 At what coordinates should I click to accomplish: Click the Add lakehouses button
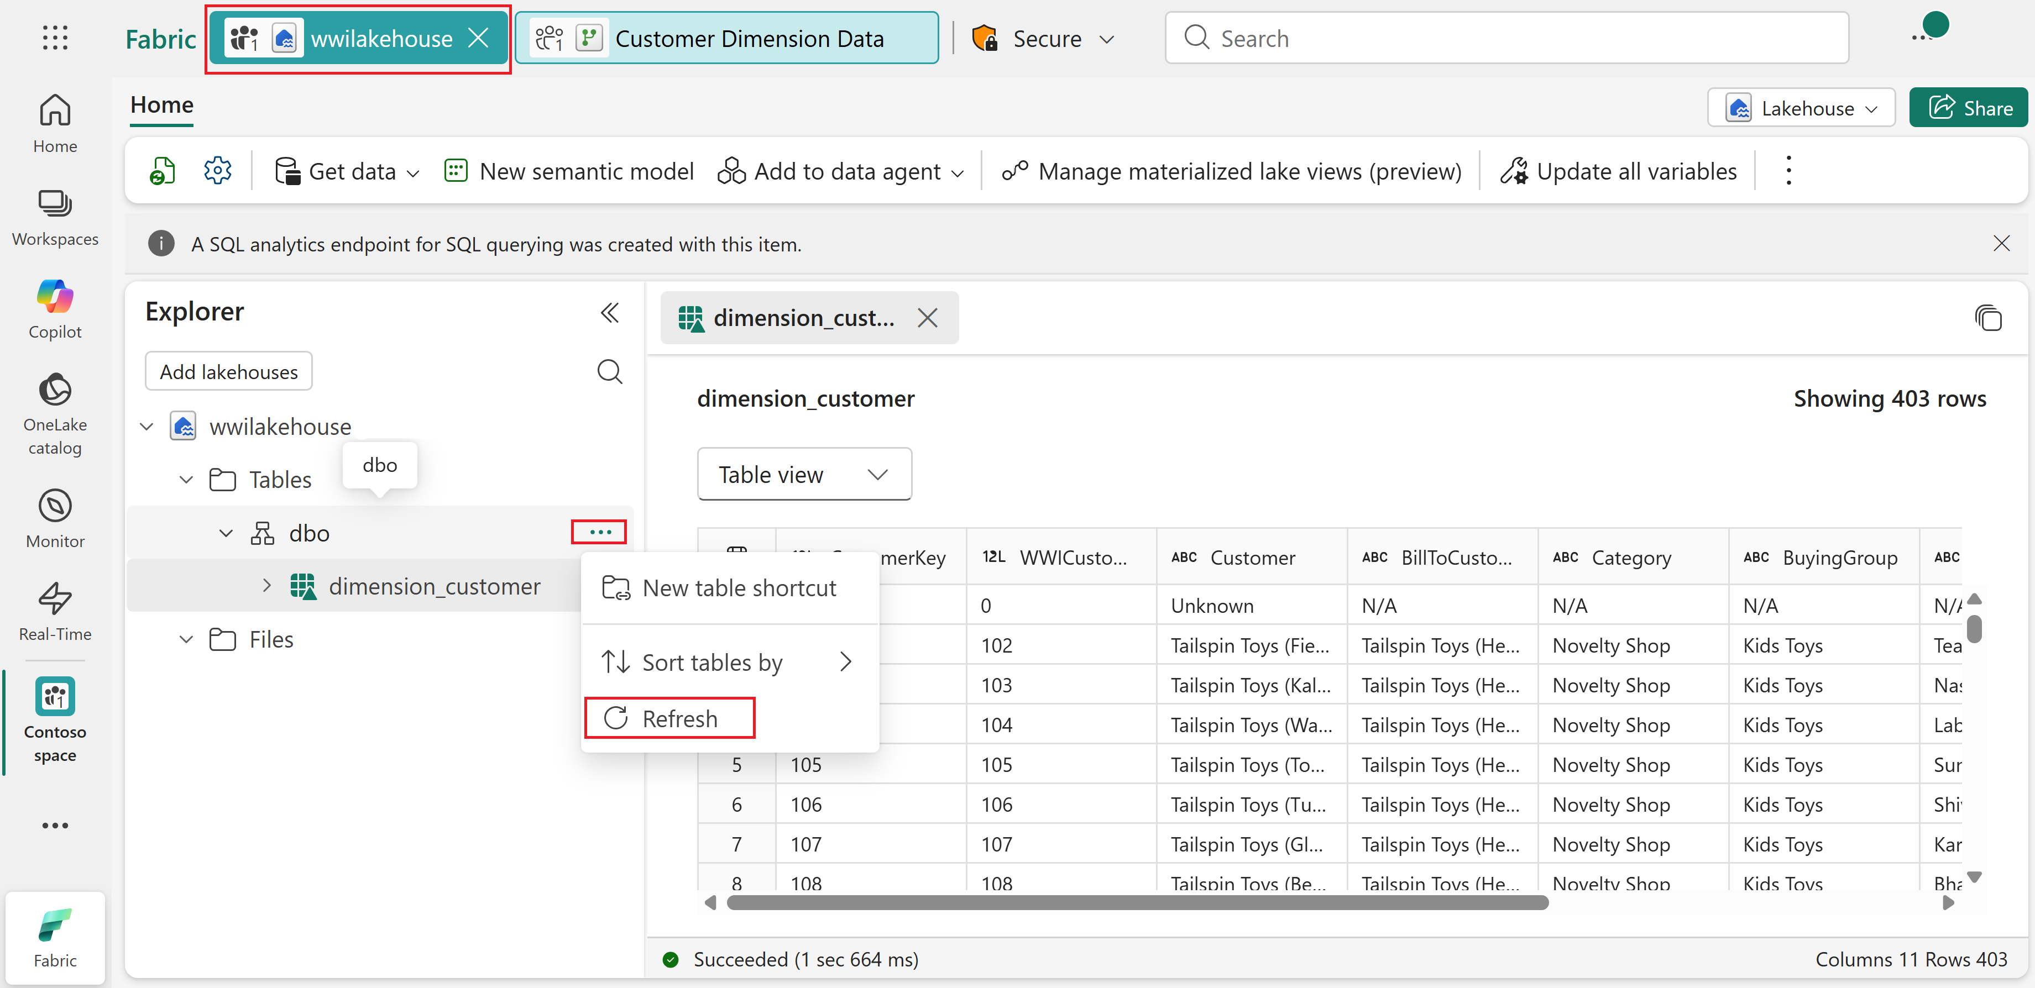pyautogui.click(x=228, y=371)
